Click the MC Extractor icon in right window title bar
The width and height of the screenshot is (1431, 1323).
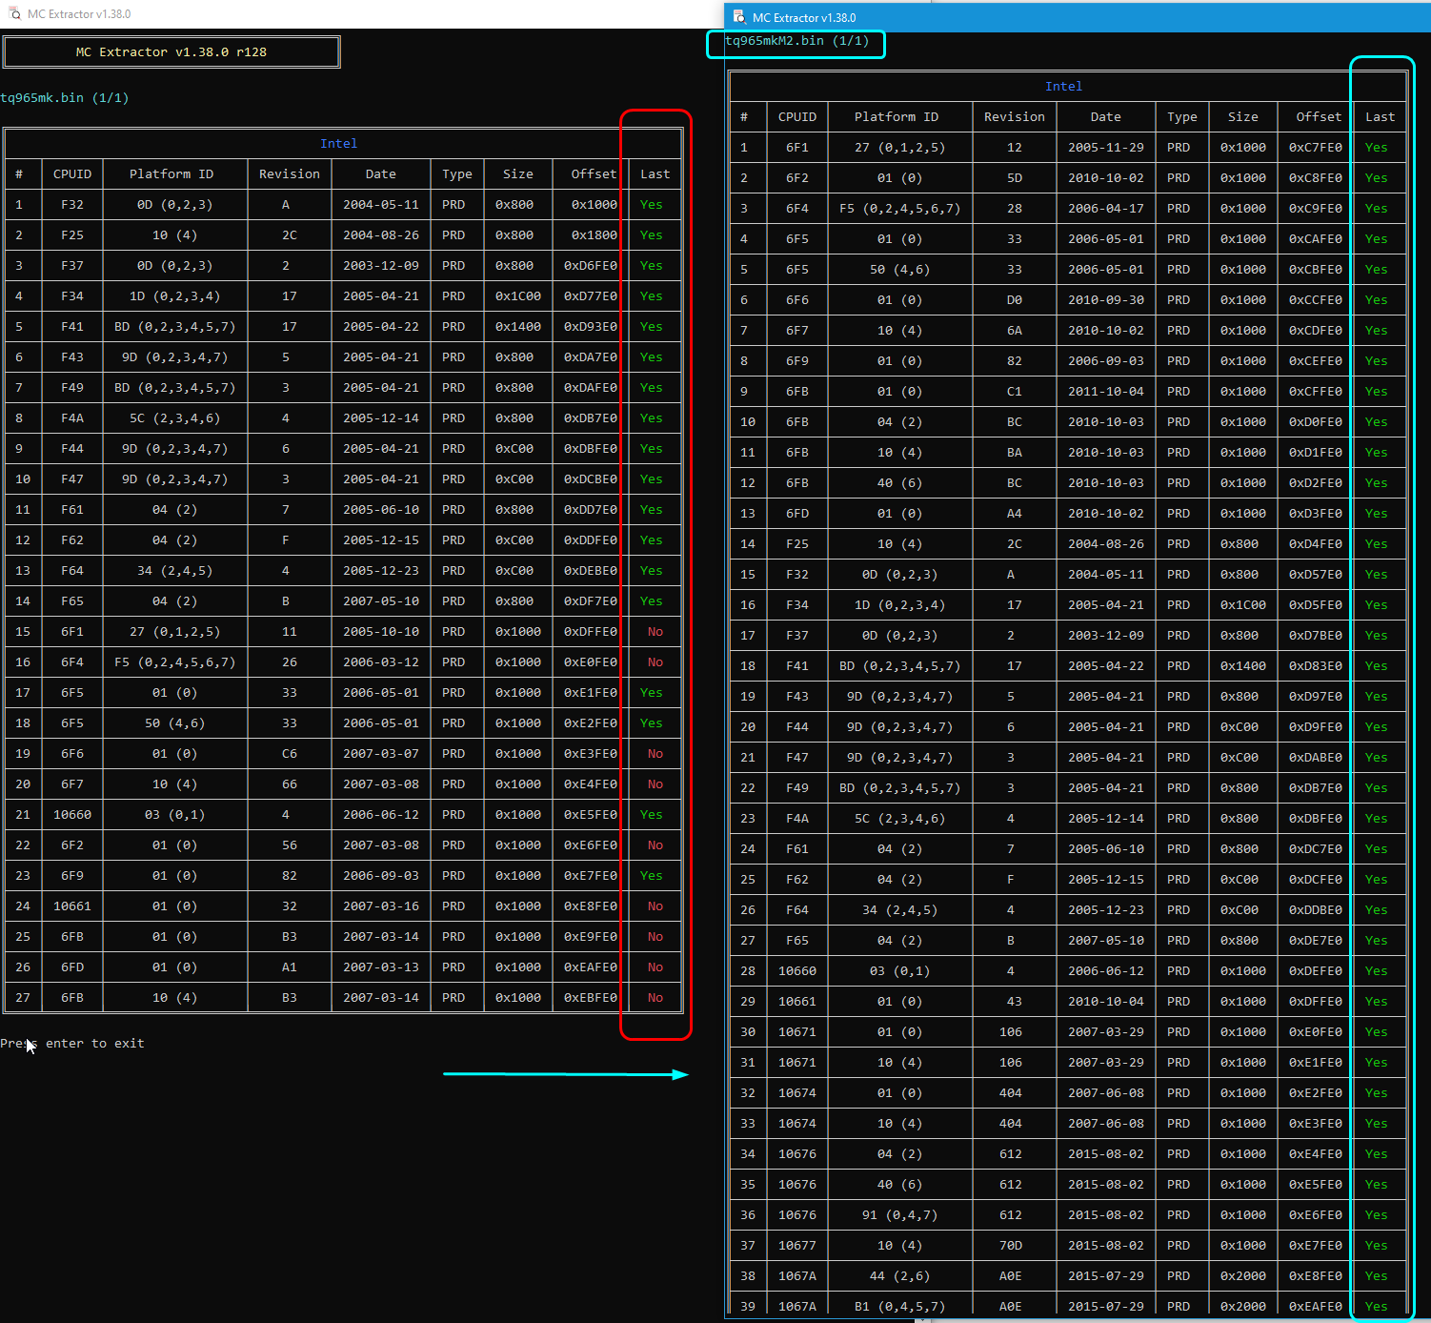[x=738, y=17]
